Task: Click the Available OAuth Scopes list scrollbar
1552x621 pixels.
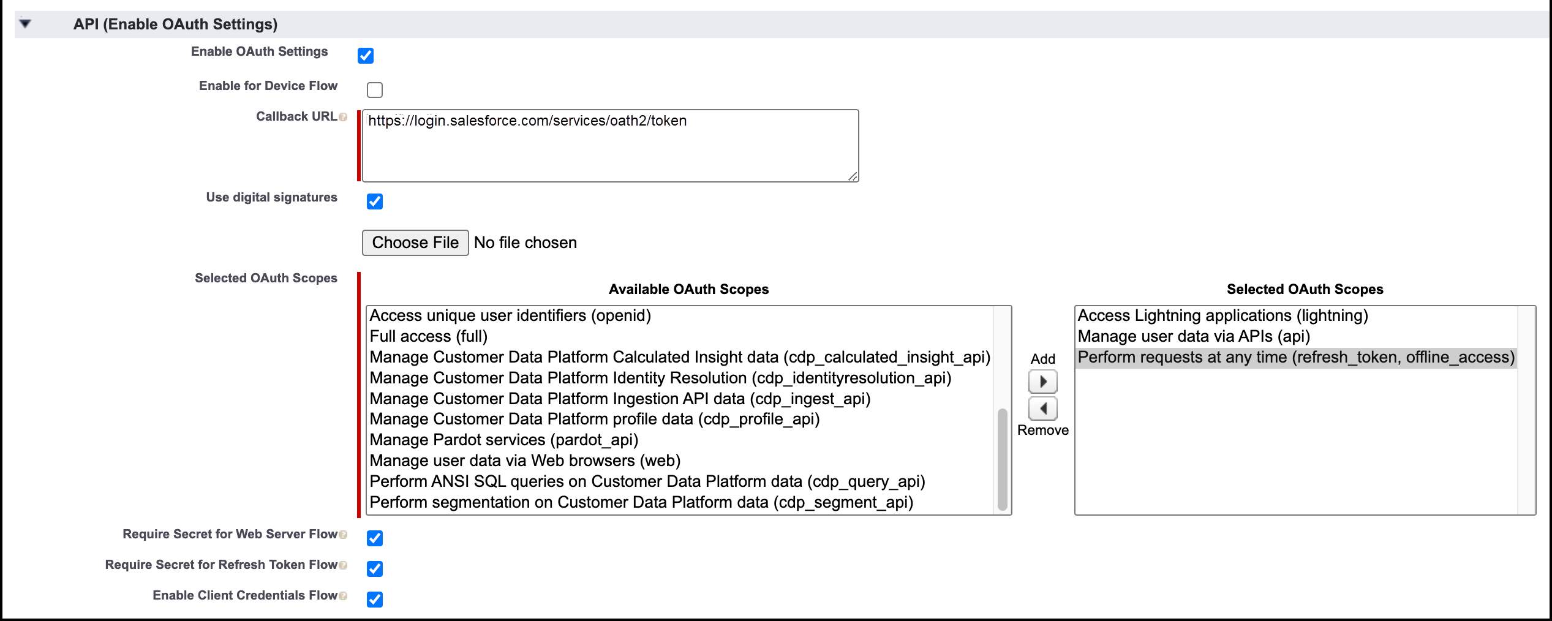Action: [x=1002, y=458]
